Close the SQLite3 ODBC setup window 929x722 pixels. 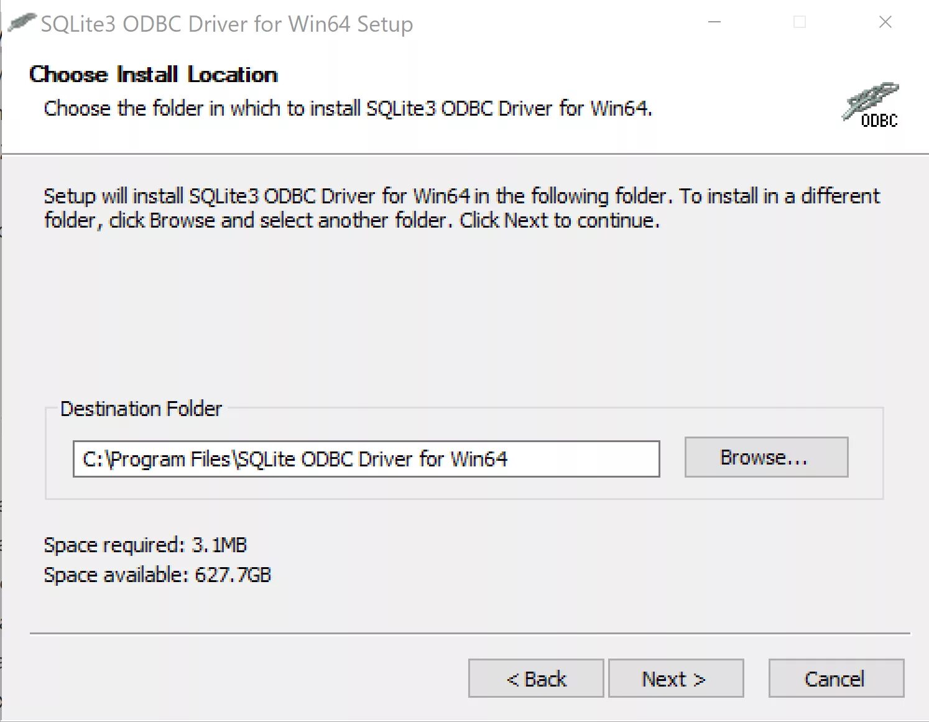tap(885, 22)
